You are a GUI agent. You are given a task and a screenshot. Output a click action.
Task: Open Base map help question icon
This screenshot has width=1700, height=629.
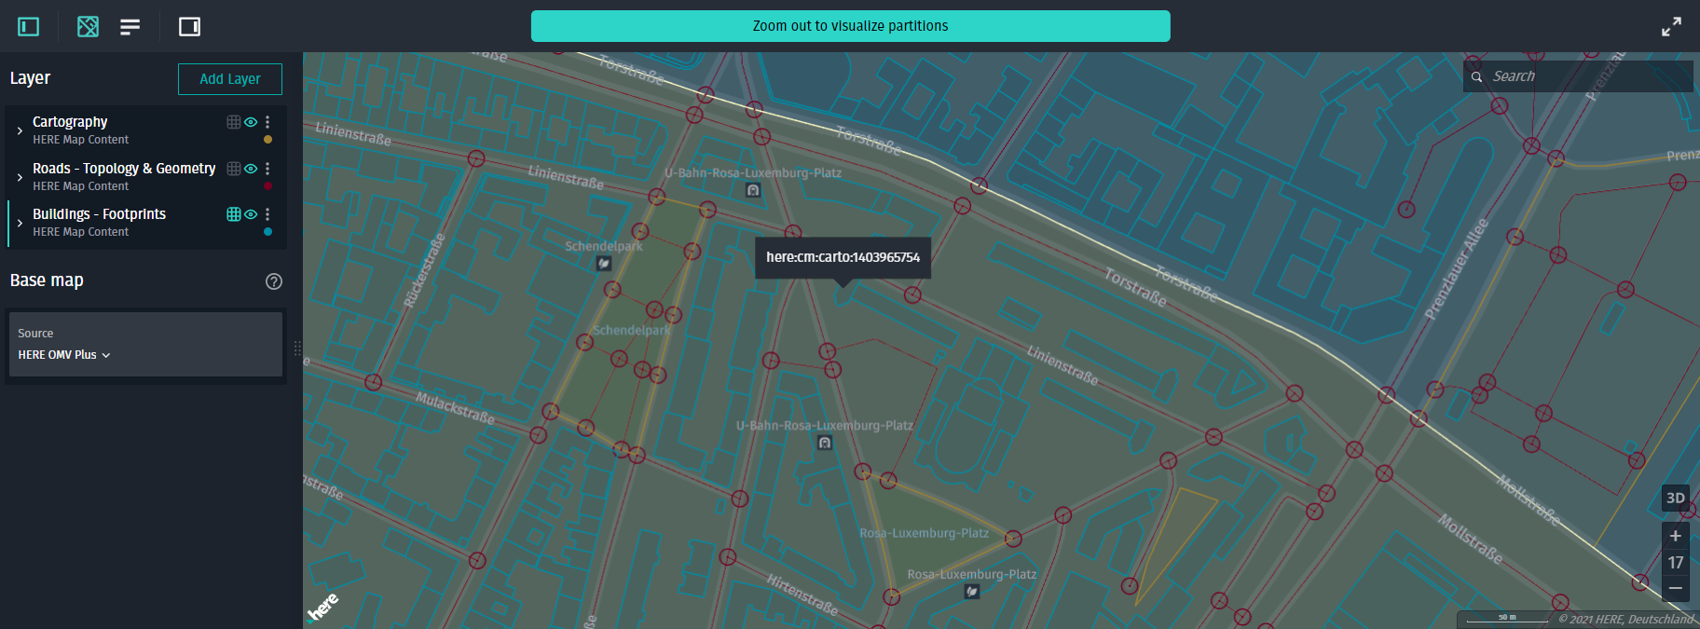coord(274,281)
